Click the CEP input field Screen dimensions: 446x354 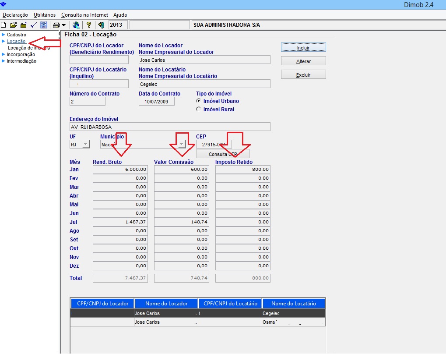tap(214, 145)
